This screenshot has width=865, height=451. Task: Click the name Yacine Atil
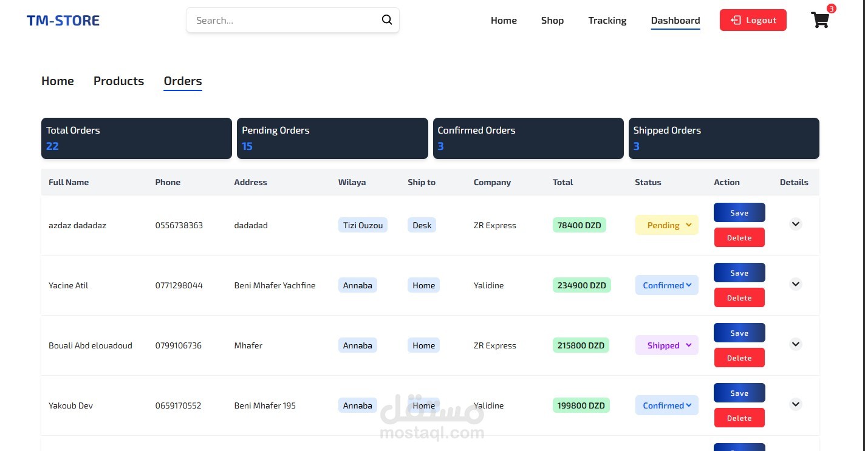coord(69,285)
